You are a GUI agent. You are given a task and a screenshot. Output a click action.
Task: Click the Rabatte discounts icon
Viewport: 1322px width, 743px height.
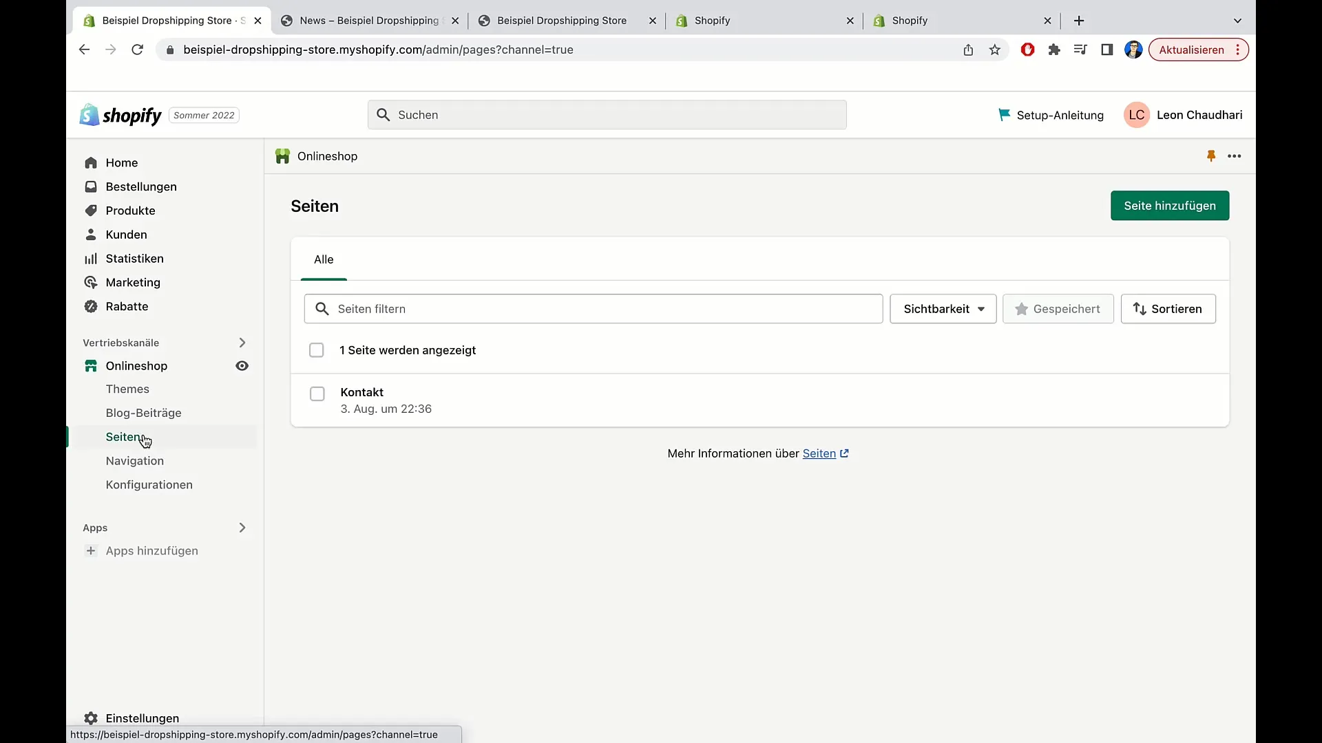[92, 305]
